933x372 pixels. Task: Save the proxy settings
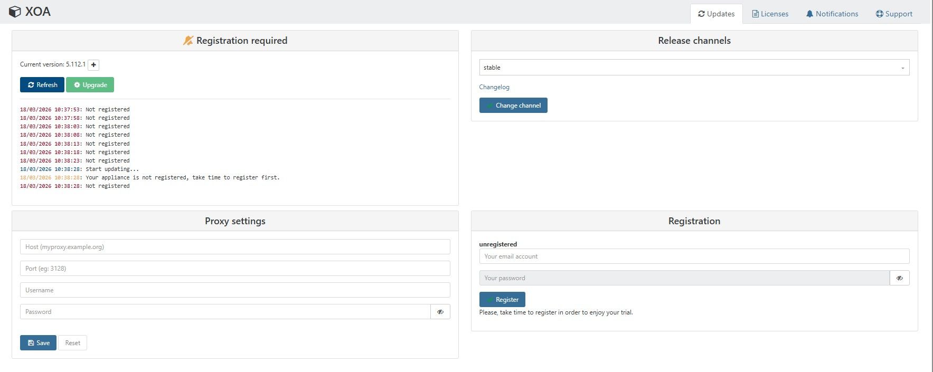click(x=38, y=343)
